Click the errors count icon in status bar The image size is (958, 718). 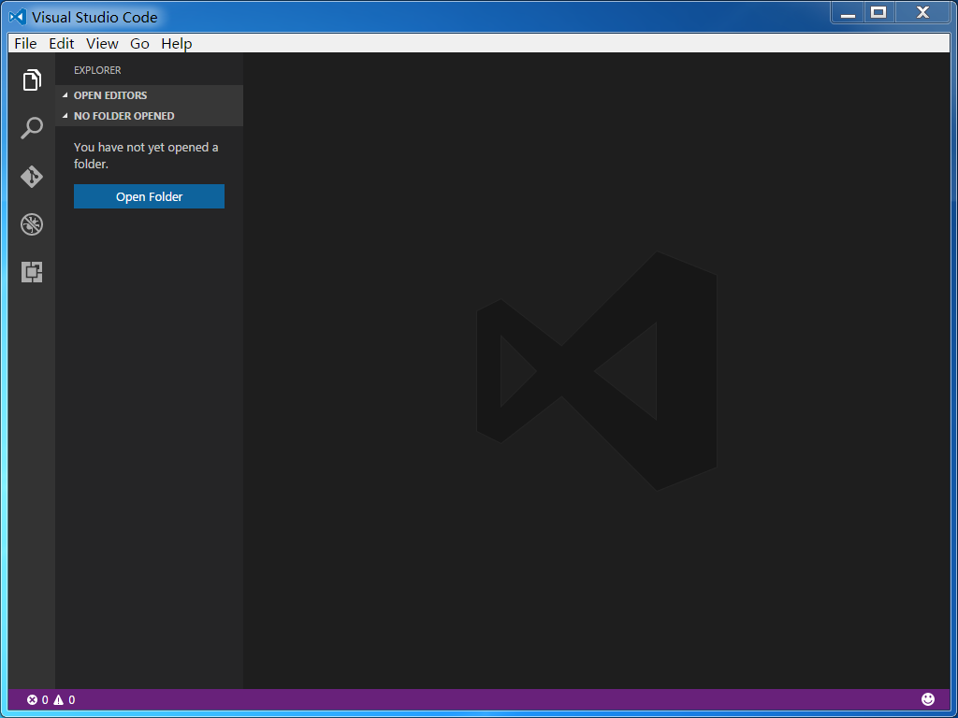[x=33, y=700]
